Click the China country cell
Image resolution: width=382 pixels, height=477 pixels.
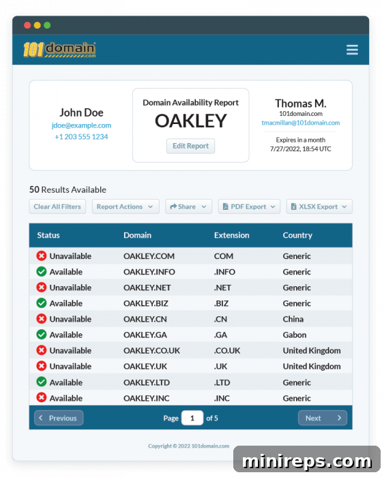click(x=293, y=319)
